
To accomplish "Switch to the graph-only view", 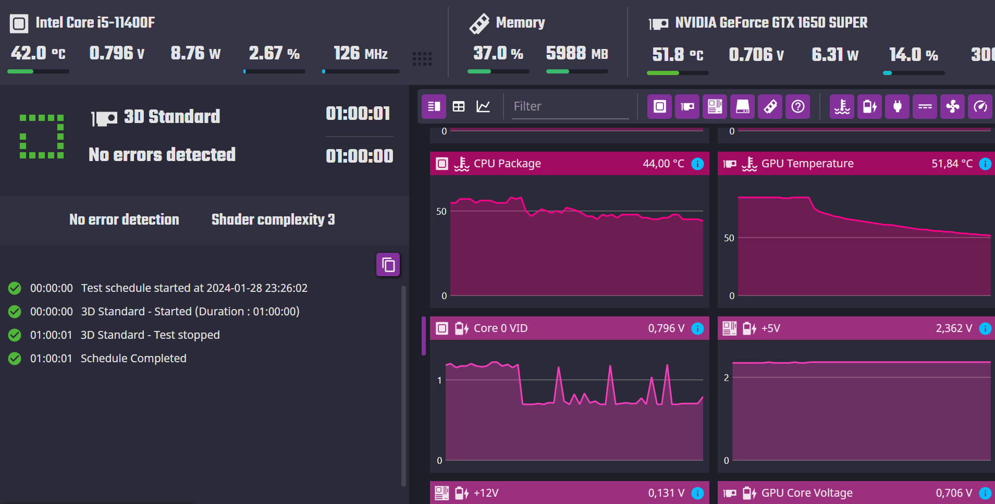I will pos(483,107).
